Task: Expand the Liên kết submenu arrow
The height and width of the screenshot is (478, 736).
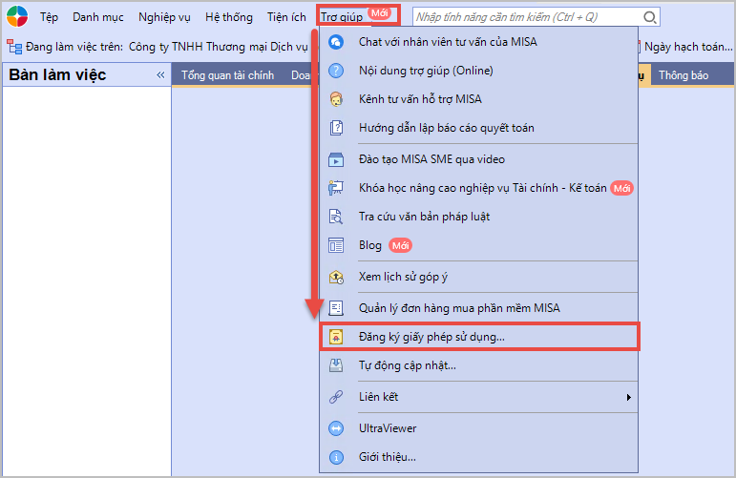Action: (628, 396)
